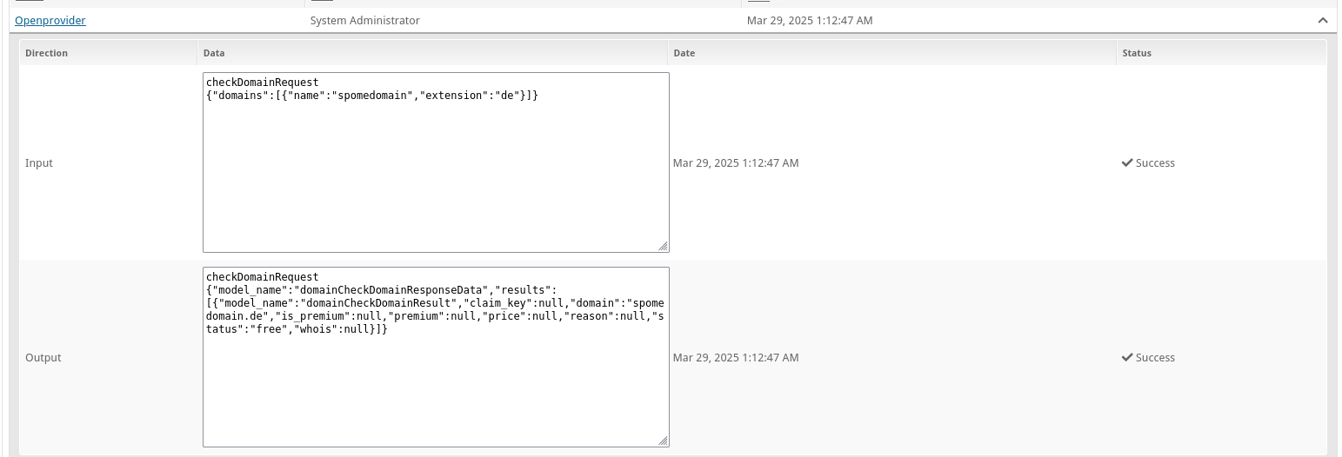1342x457 pixels.
Task: Select the Output direction cell
Action: (x=43, y=357)
